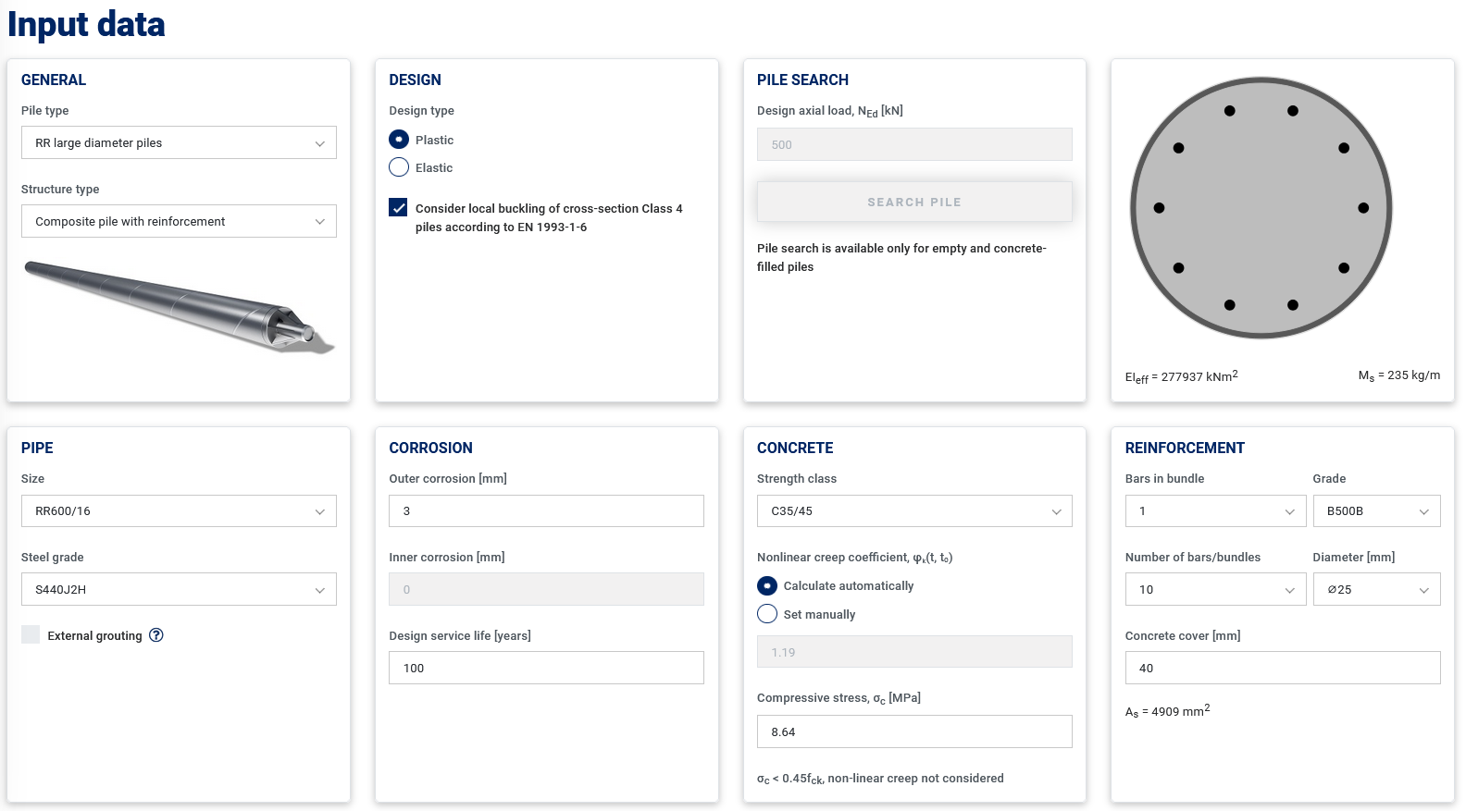Click the Concrete cover input field

click(1282, 669)
